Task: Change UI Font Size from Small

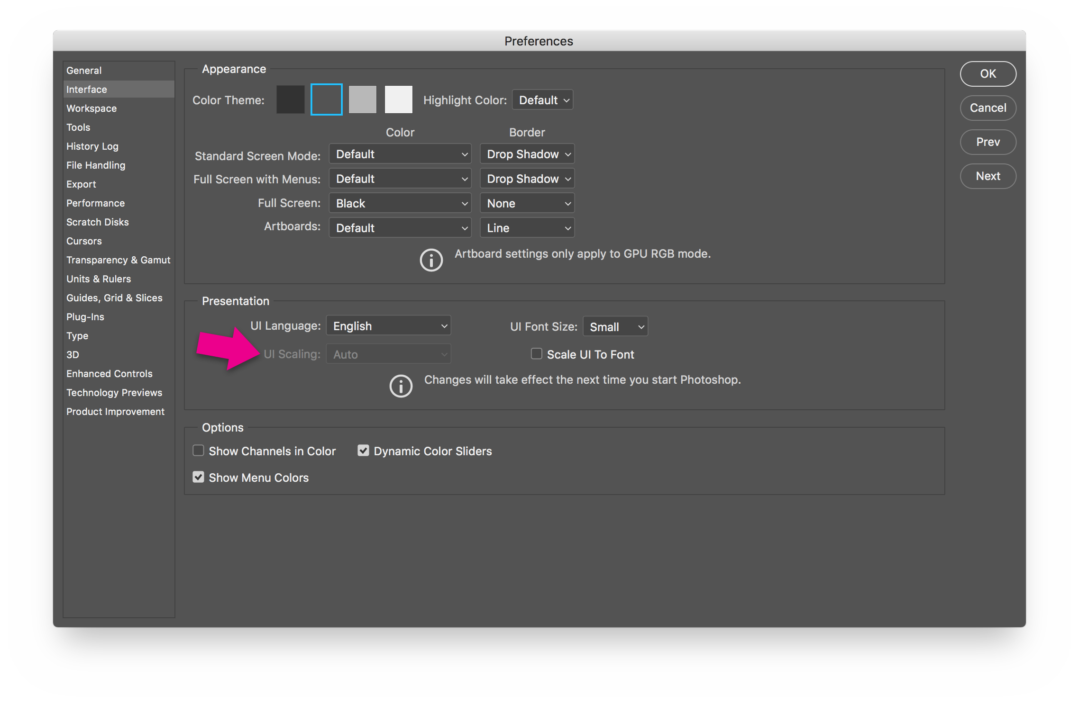Action: click(615, 326)
